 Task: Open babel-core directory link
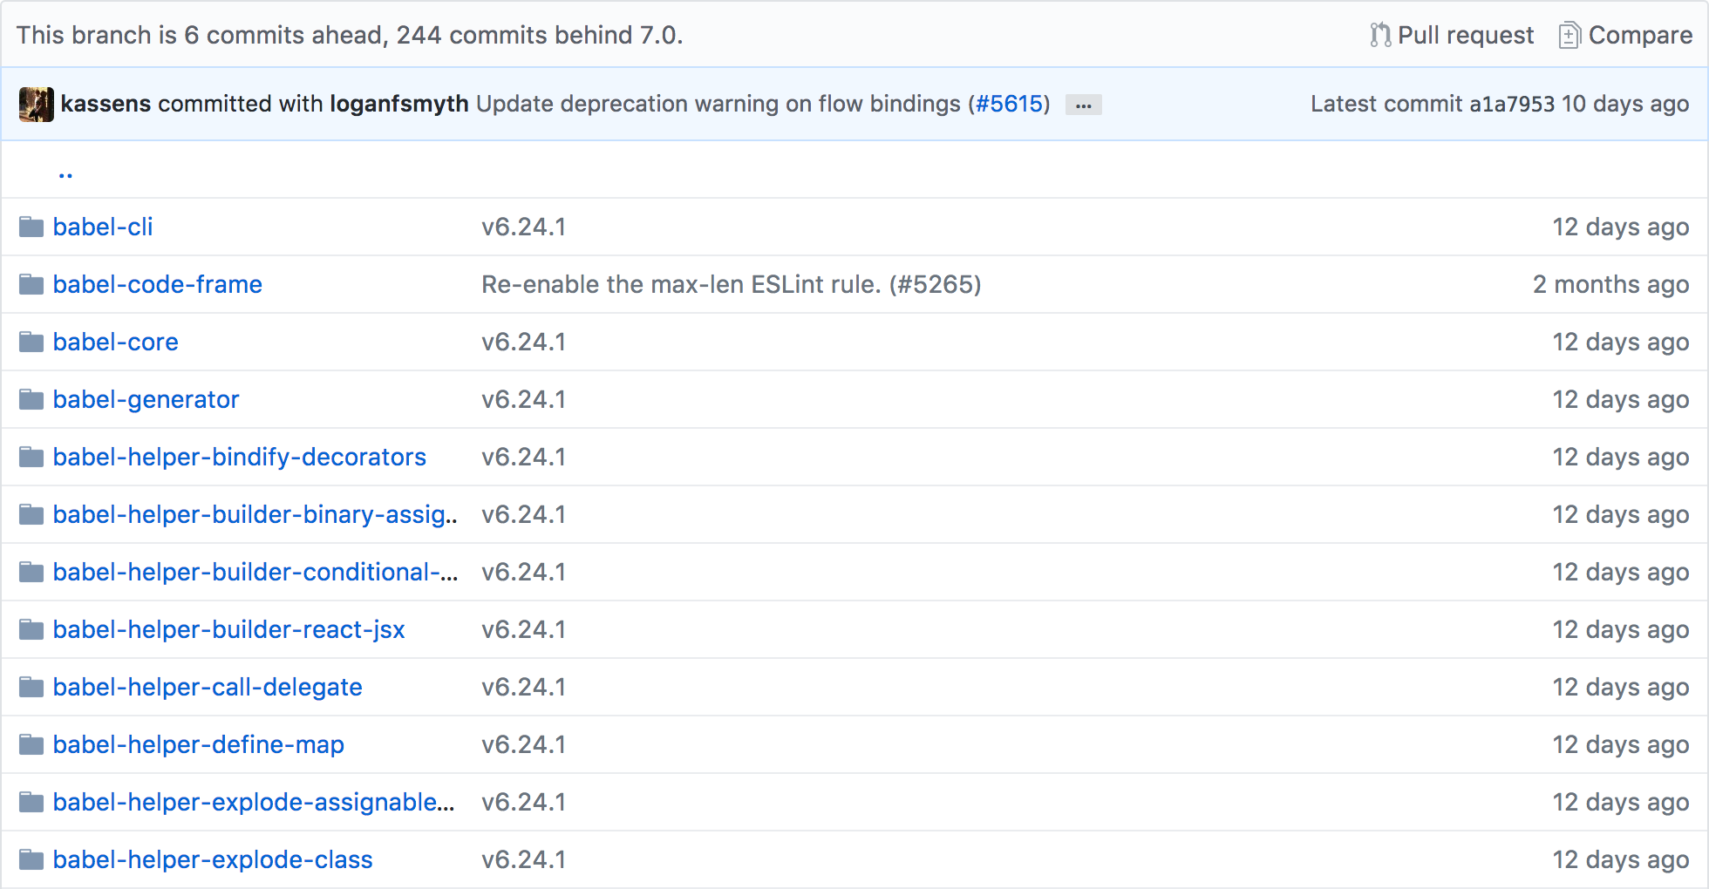pyautogui.click(x=116, y=342)
